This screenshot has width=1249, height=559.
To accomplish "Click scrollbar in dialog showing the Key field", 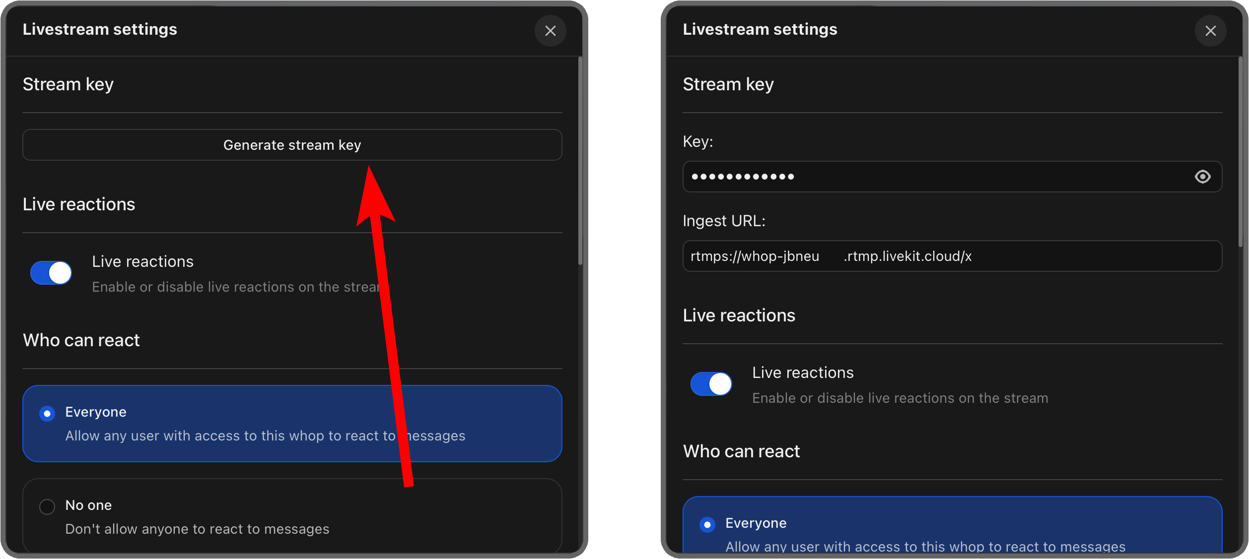I will (x=1240, y=151).
